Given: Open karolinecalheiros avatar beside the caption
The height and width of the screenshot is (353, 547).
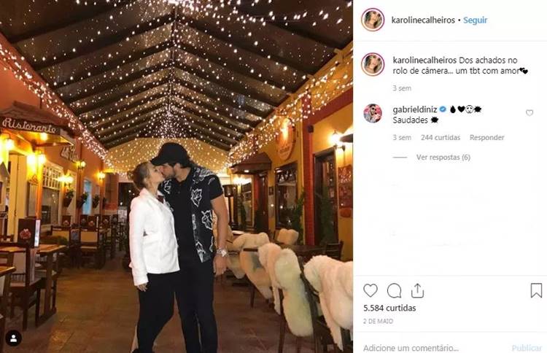Looking at the screenshot, I should (373, 64).
